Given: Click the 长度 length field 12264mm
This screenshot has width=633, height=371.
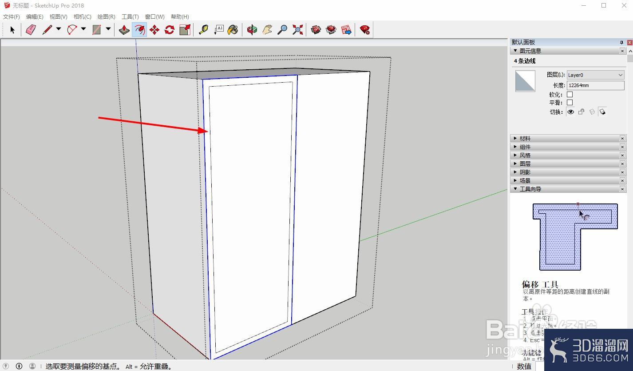Looking at the screenshot, I should [x=596, y=85].
